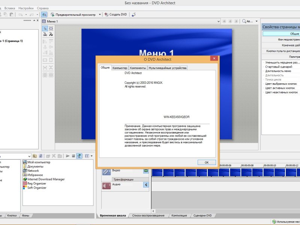Click the preview globe icon in the toolbar

(52, 15)
